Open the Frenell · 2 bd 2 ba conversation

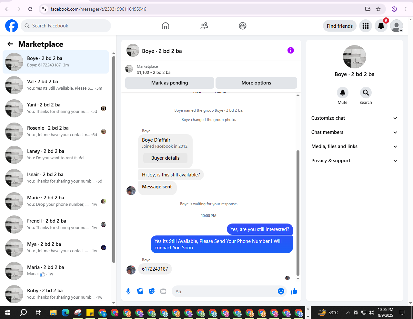pyautogui.click(x=55, y=224)
